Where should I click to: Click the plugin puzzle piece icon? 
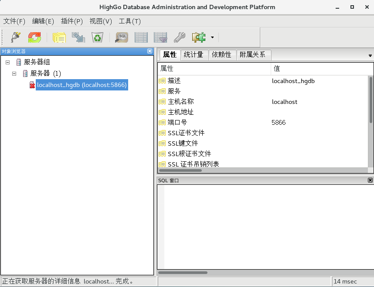198,37
